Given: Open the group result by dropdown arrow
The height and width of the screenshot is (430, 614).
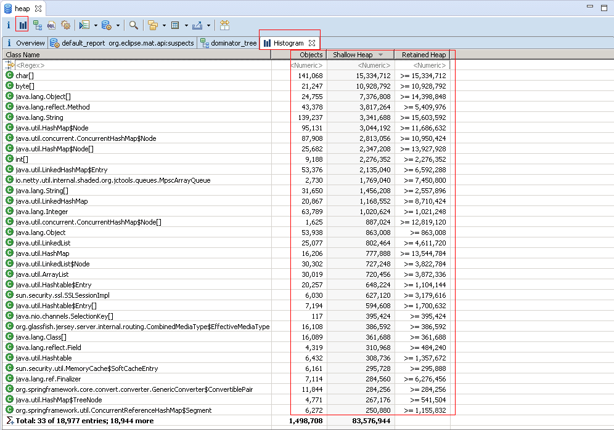Looking at the screenshot, I should [x=164, y=26].
